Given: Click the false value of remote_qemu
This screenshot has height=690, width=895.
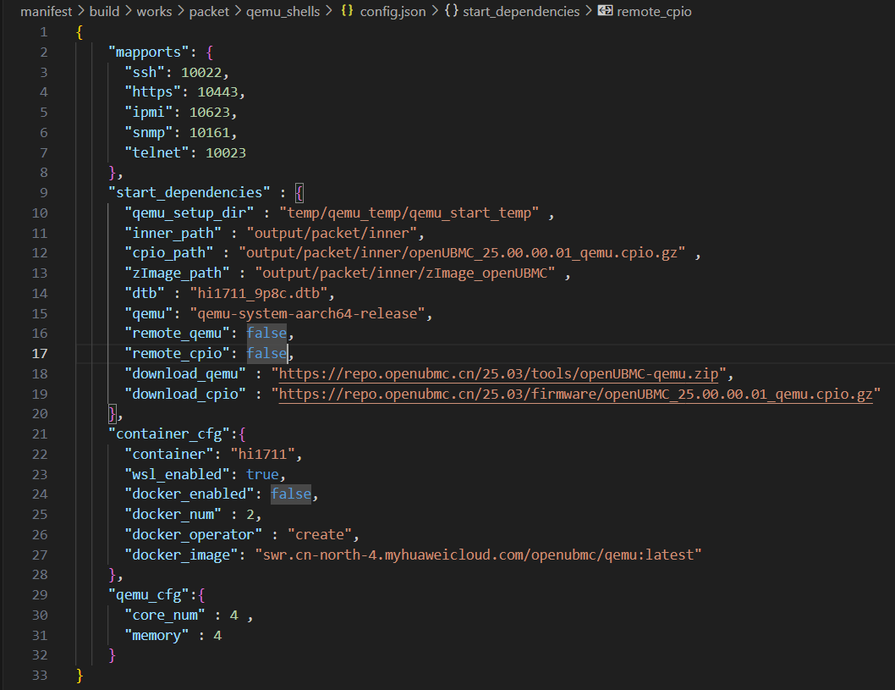Looking at the screenshot, I should tap(266, 334).
